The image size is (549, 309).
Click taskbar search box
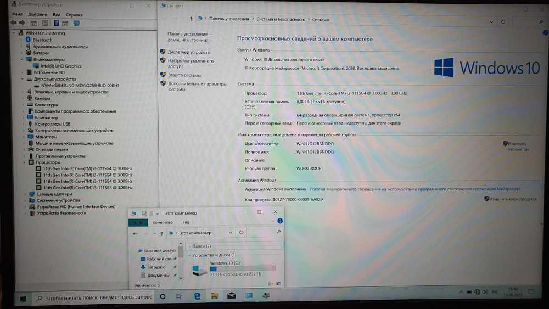pos(93,297)
